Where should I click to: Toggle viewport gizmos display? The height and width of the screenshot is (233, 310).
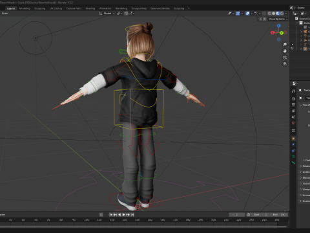(x=238, y=14)
